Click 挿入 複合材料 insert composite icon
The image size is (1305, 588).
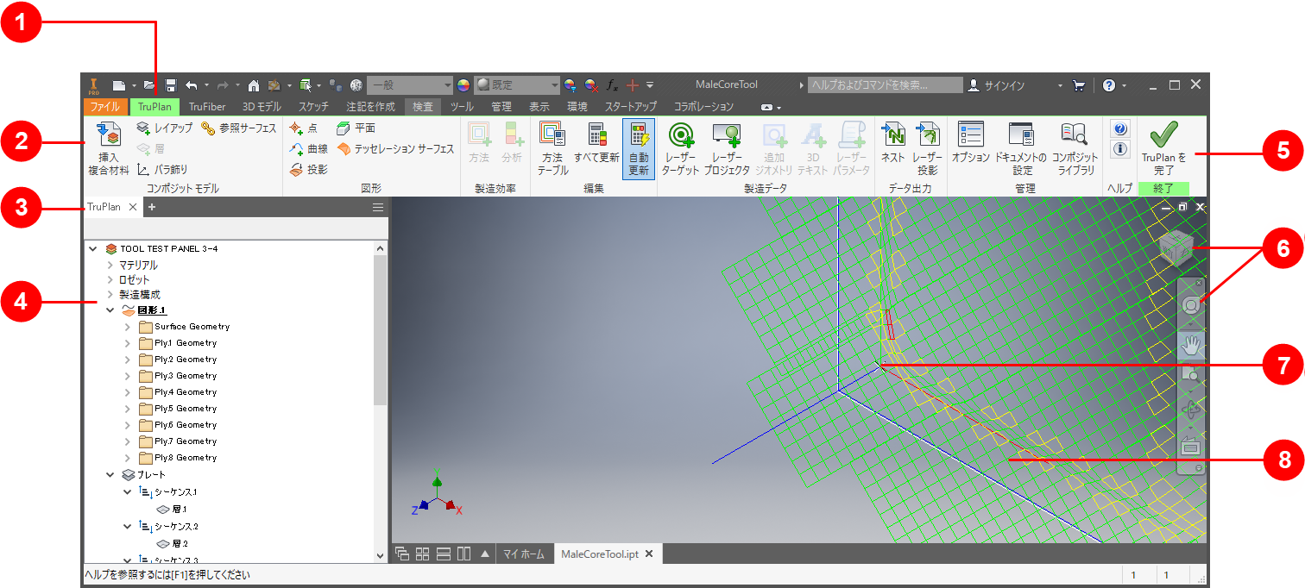[x=108, y=135]
